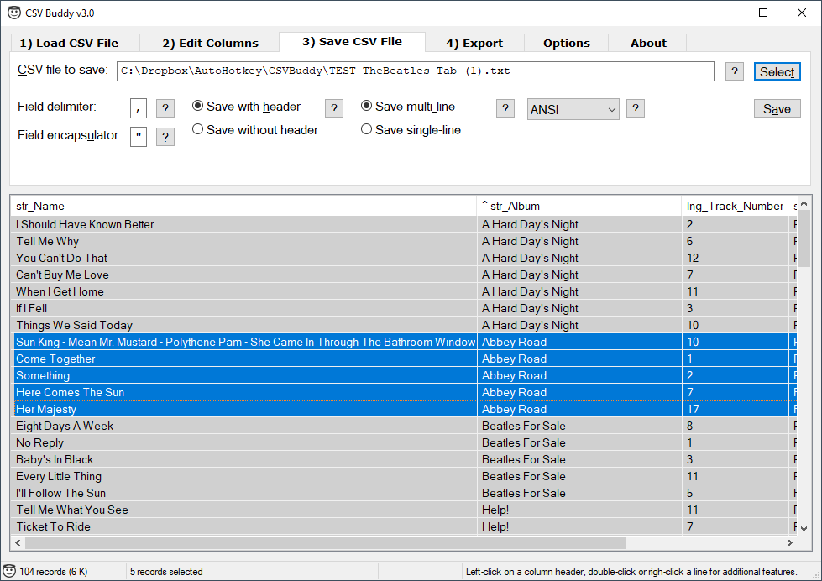Close the CSV Buddy window
The width and height of the screenshot is (822, 581).
pos(802,13)
